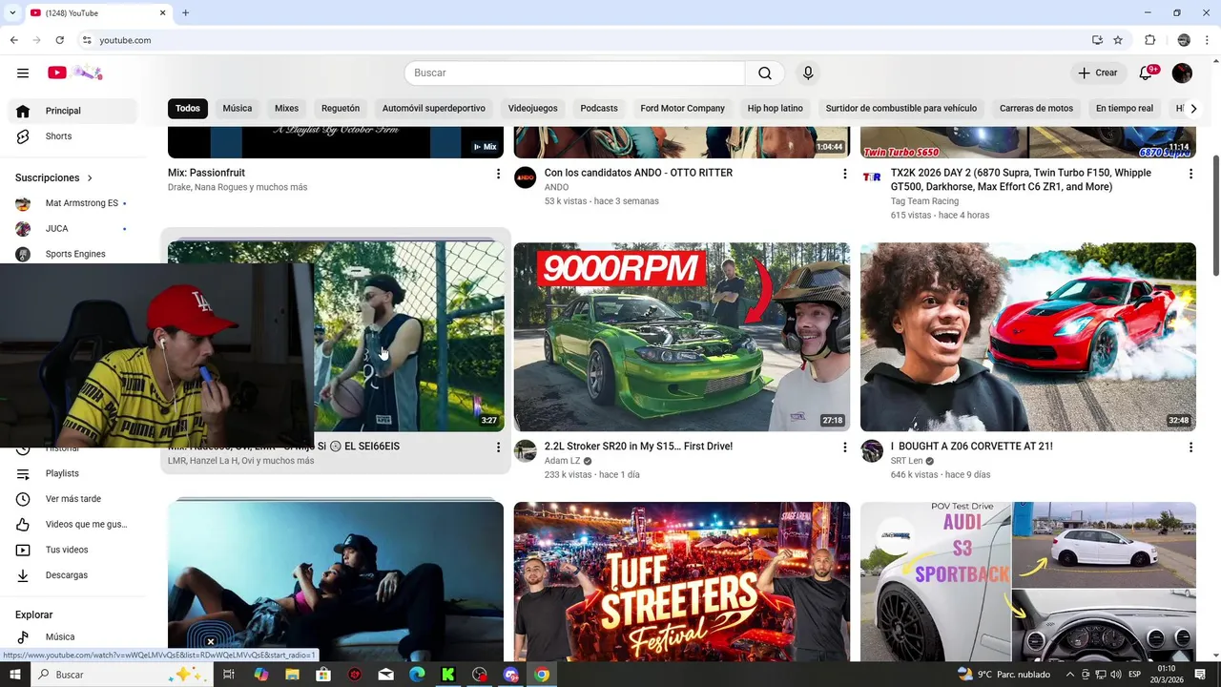Image resolution: width=1221 pixels, height=687 pixels.
Task: Open options for 2.2L Stroker SR20 video
Action: (x=844, y=447)
